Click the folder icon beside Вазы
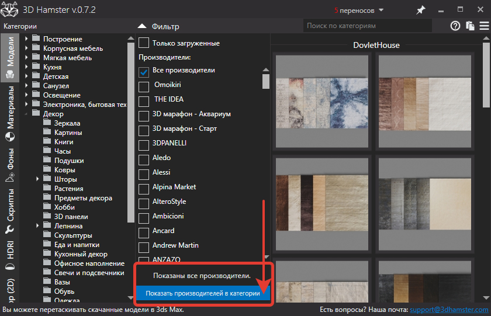The image size is (491, 316). pyautogui.click(x=47, y=282)
